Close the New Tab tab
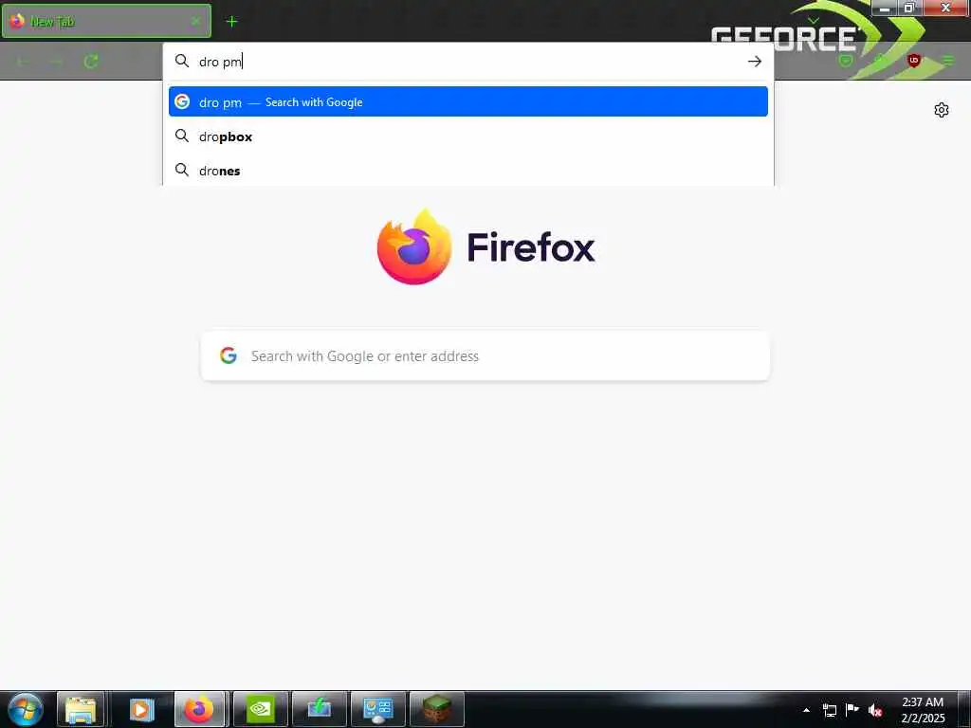This screenshot has width=971, height=728. pos(195,22)
